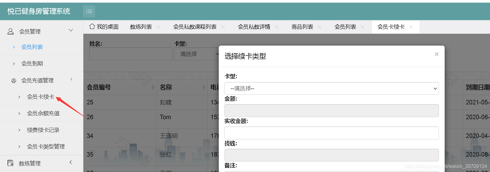Click the 会员充值管理 circle icon
490x172 pixels.
[x=14, y=81]
